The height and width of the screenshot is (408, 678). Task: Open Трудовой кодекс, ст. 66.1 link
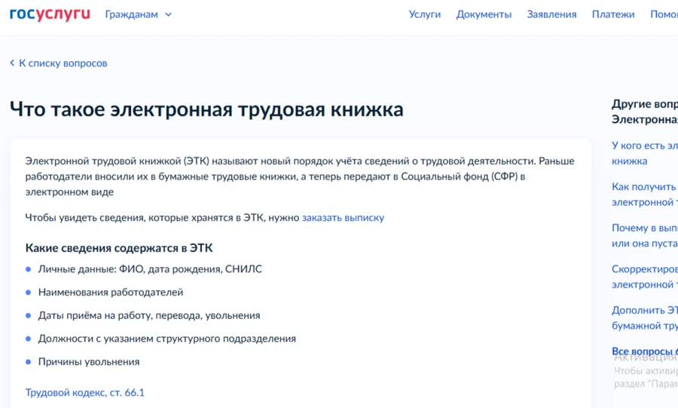click(84, 392)
